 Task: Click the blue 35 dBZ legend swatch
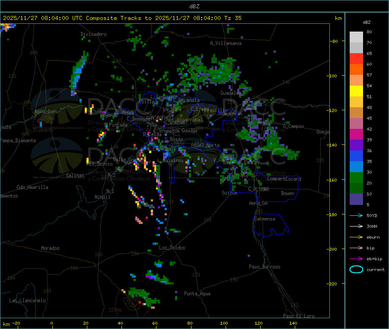(x=356, y=156)
